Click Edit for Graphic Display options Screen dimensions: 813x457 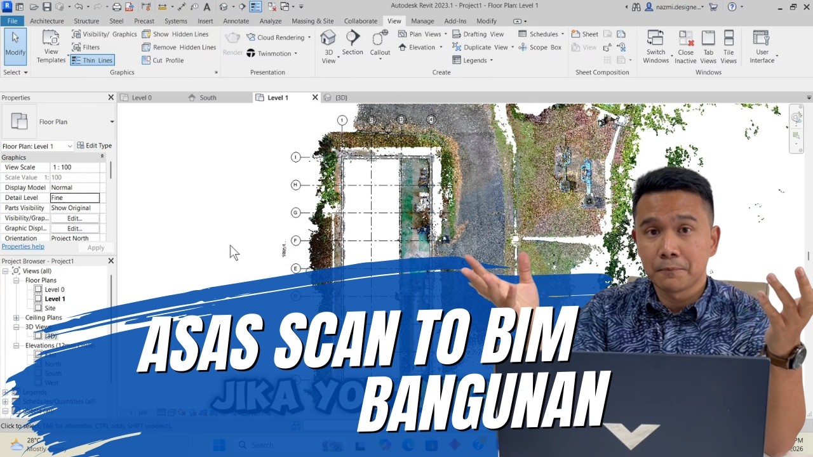(x=74, y=228)
